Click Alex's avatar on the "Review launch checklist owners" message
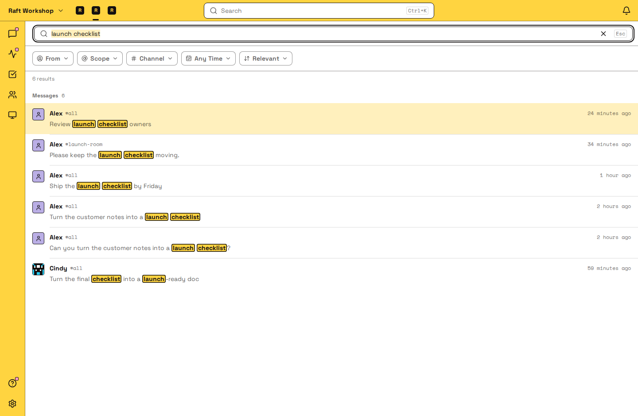This screenshot has width=638, height=416. tap(38, 114)
